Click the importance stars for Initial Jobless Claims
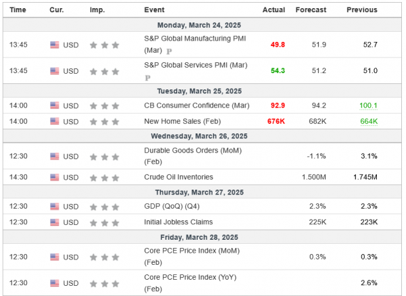Image resolution: width=406 pixels, height=296 pixels. tap(104, 221)
